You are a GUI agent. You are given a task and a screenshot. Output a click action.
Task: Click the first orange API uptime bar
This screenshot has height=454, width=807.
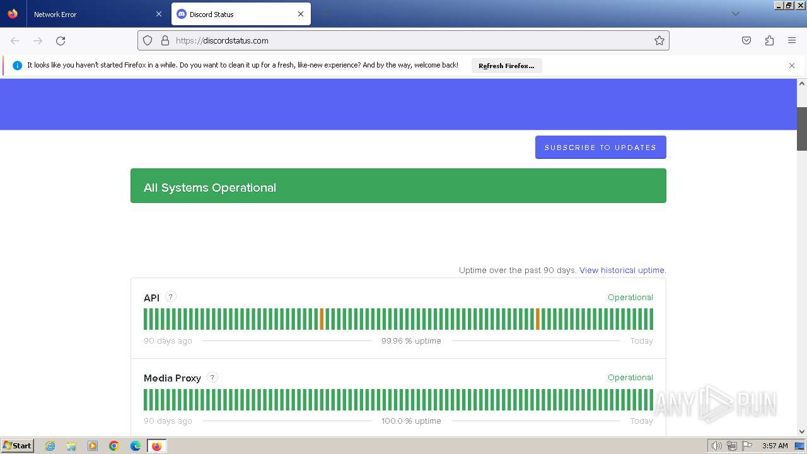click(322, 319)
